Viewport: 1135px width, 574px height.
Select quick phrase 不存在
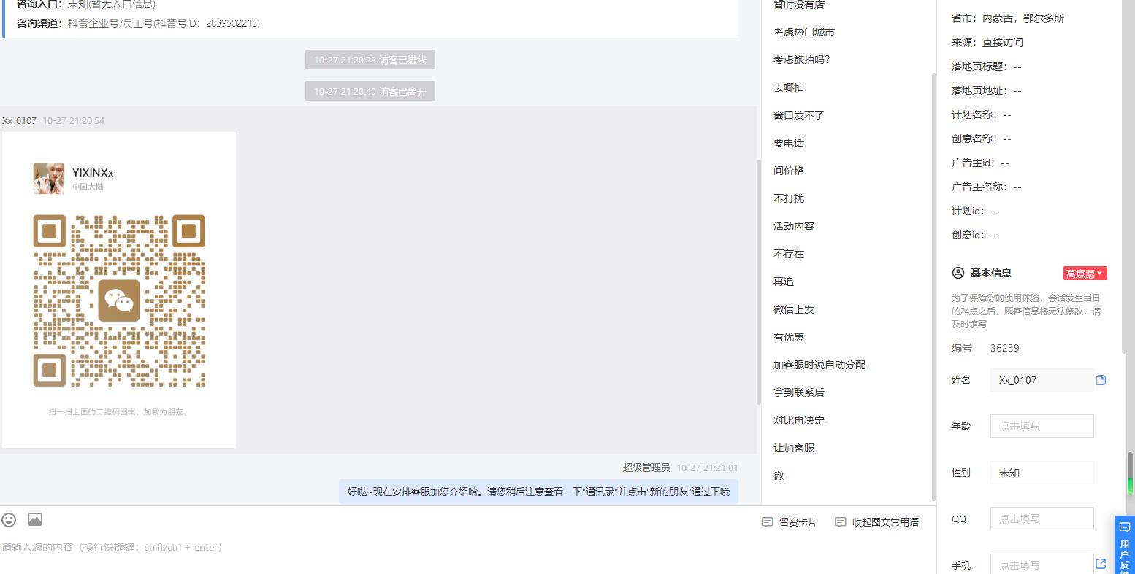pos(789,254)
